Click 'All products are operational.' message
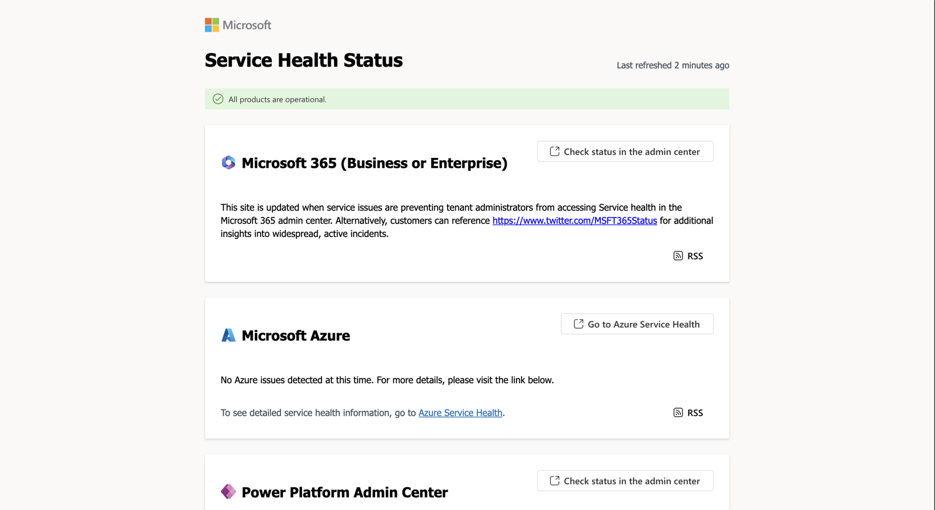The width and height of the screenshot is (935, 510). coord(278,99)
